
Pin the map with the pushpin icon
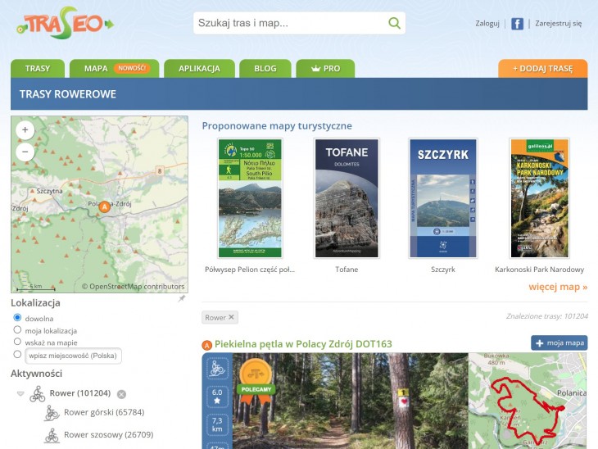pos(182,298)
